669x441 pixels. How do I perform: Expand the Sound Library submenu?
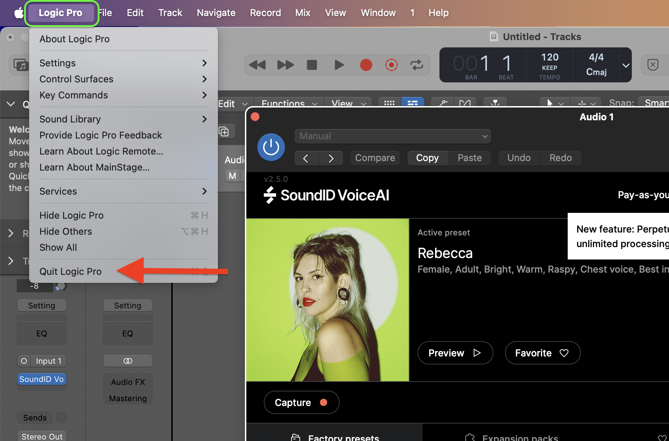(124, 119)
